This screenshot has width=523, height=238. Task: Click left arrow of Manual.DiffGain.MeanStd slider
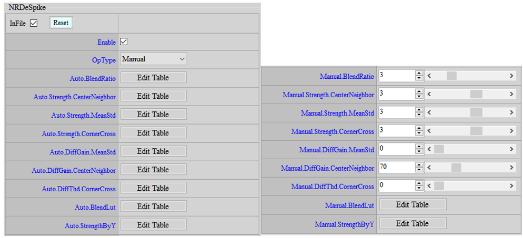pos(429,149)
